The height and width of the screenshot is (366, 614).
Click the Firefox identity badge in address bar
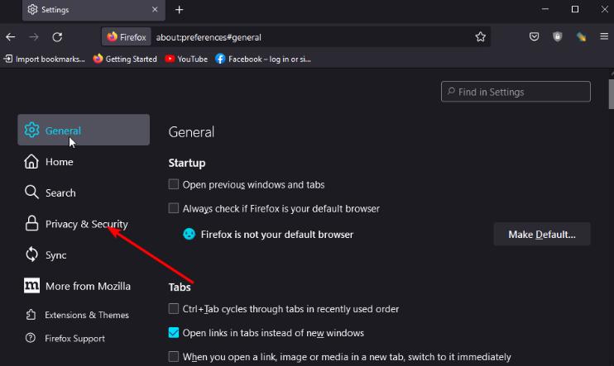point(127,37)
